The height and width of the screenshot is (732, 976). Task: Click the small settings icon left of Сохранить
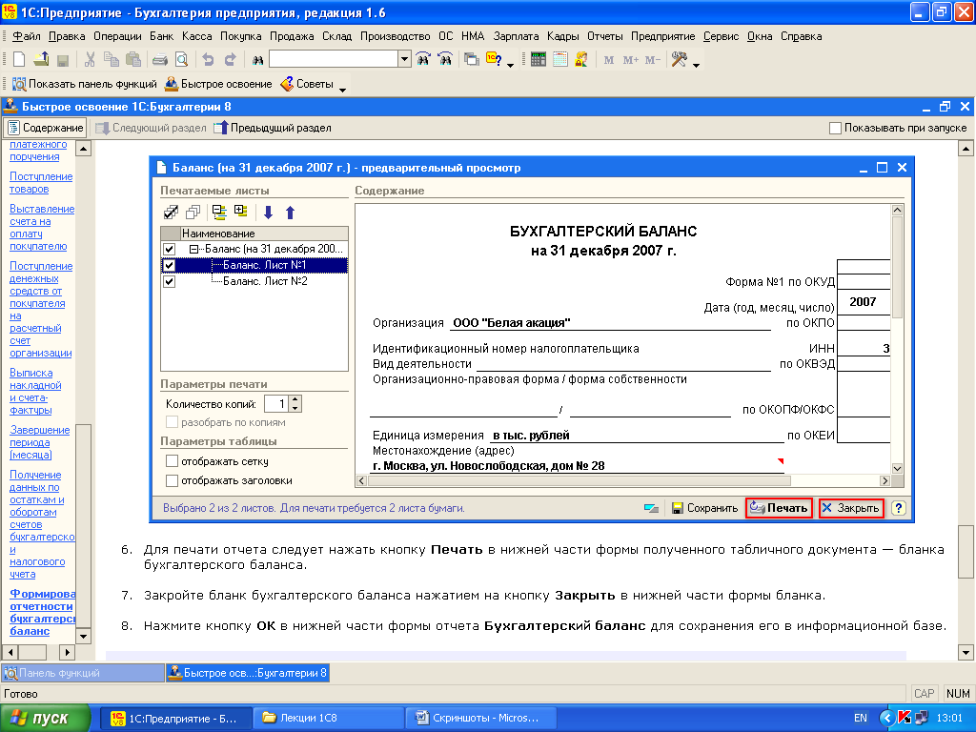(651, 509)
